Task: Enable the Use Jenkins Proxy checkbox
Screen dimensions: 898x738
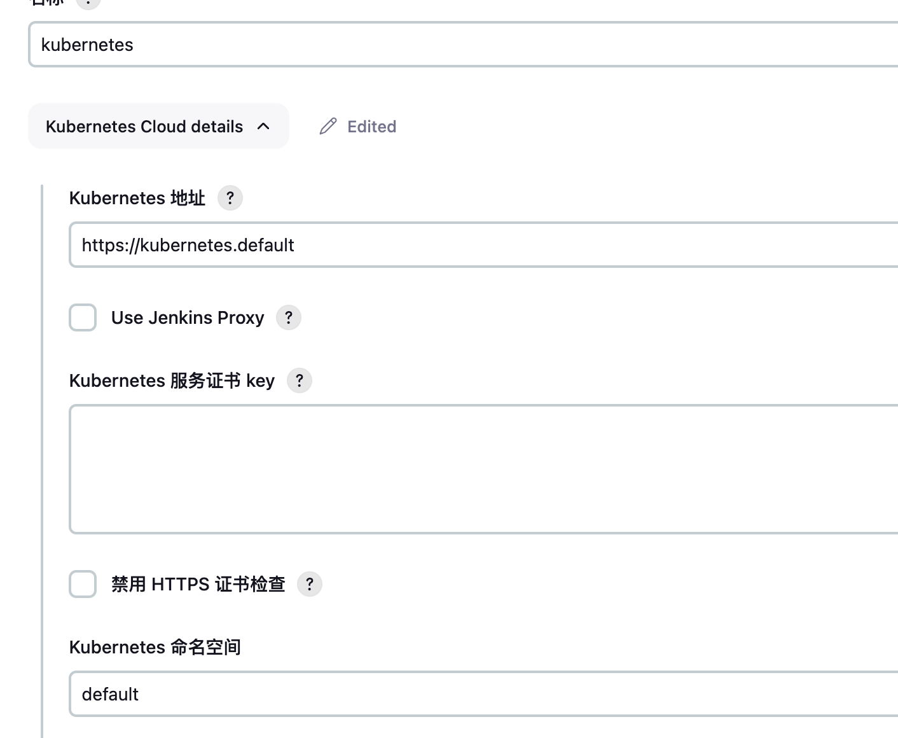Action: (x=83, y=317)
